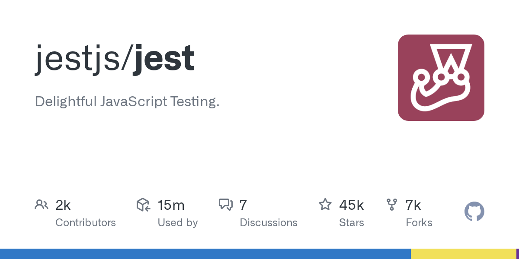Click the discussions speech bubble icon

226,205
